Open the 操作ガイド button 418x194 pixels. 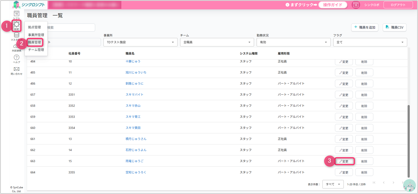click(x=333, y=5)
